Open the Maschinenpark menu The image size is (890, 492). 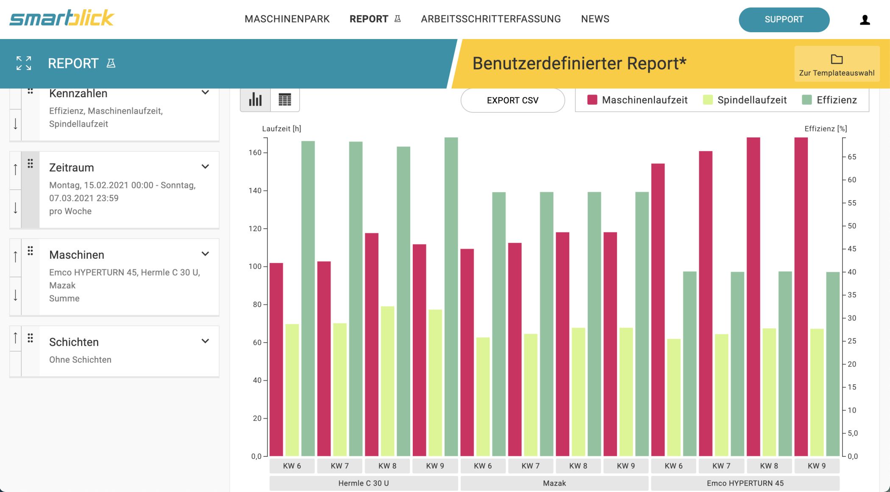click(x=287, y=19)
